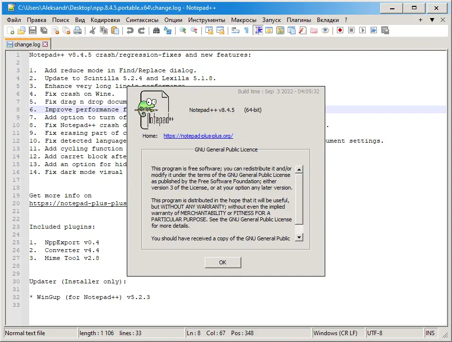452x342 pixels.
Task: Open the Кодировки menu
Action: (x=105, y=20)
